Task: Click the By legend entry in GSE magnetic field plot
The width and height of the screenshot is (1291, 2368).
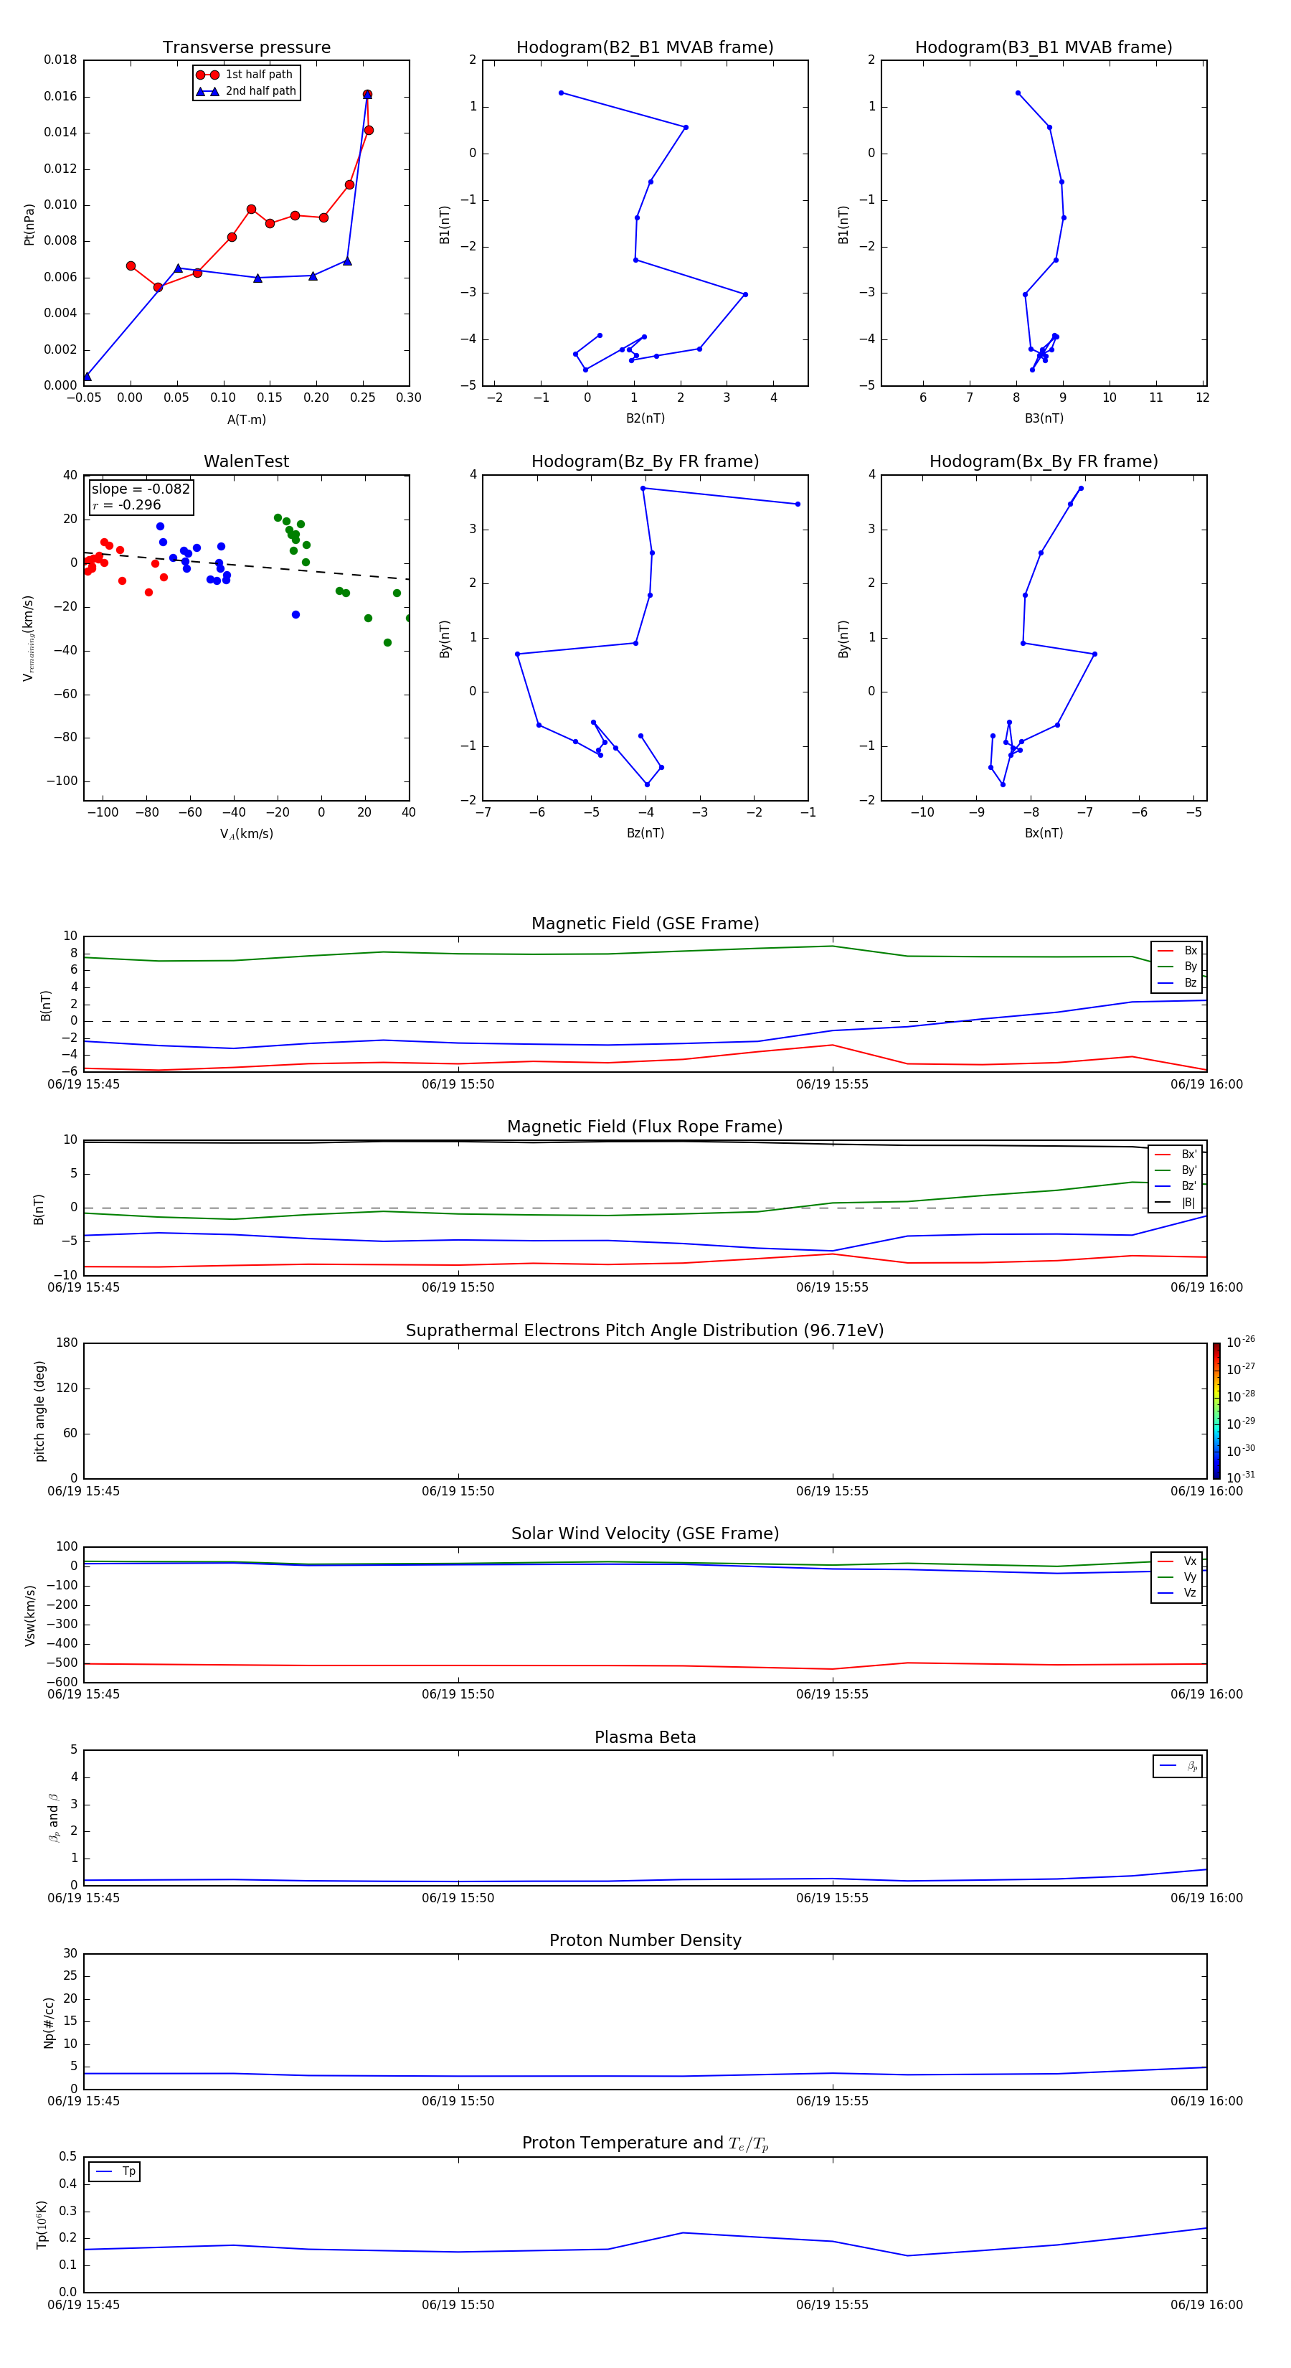Action: click(x=1177, y=966)
